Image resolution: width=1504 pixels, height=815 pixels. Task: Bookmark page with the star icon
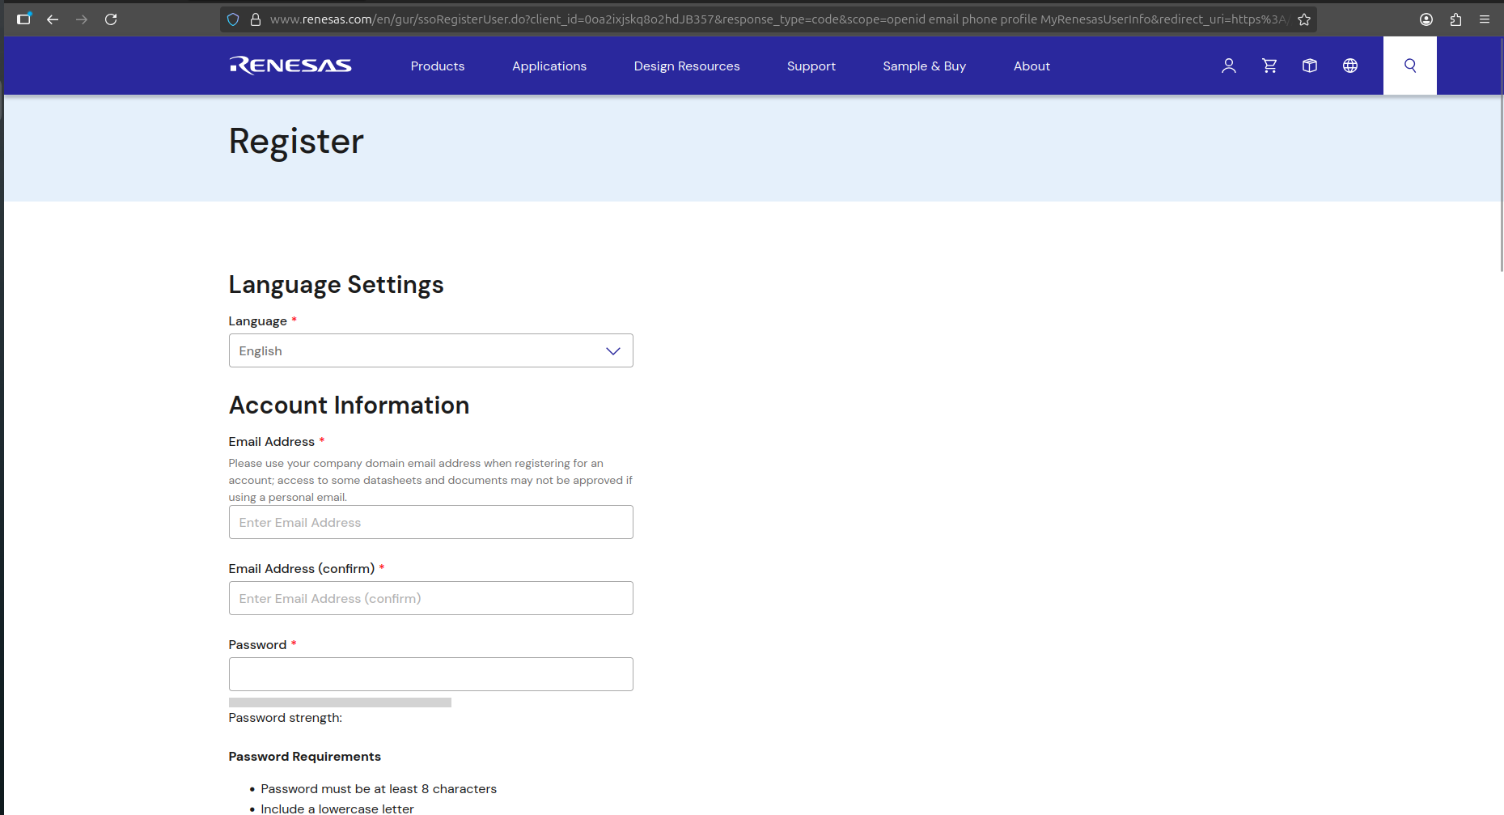(1304, 19)
